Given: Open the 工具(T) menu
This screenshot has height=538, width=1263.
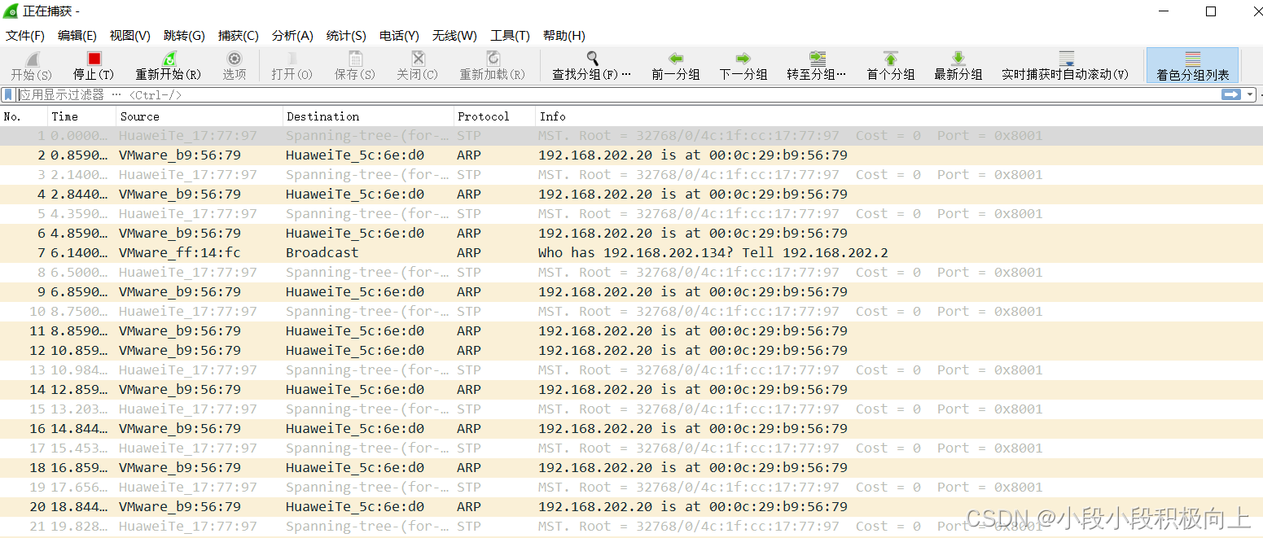Looking at the screenshot, I should [510, 36].
